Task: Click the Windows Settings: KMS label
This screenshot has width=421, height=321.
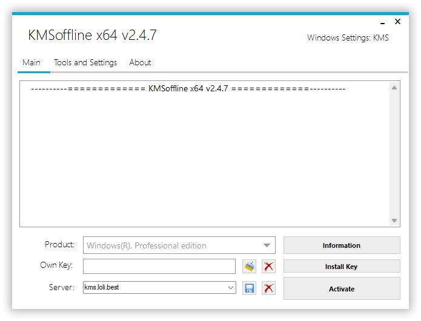Action: click(x=348, y=37)
